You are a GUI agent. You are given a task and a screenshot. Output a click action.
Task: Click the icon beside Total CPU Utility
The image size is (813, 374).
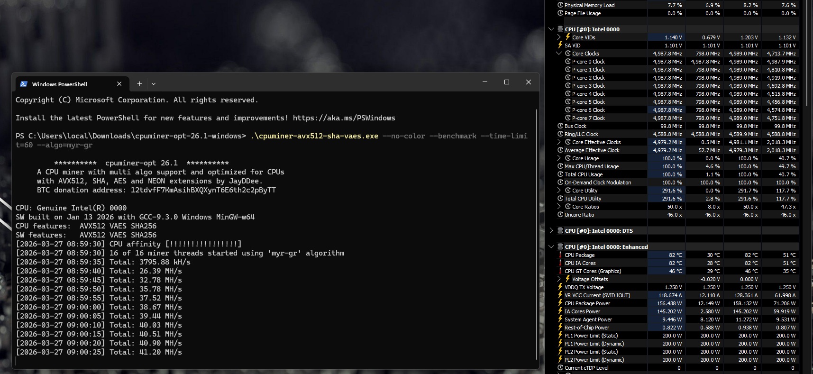click(560, 199)
